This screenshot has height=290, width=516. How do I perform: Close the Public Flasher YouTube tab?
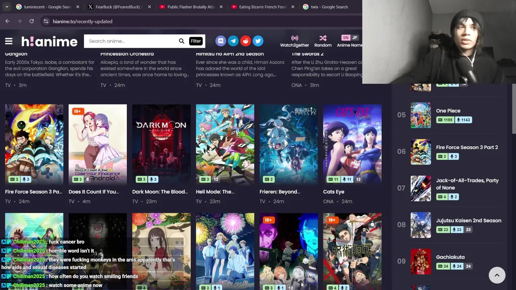point(221,7)
